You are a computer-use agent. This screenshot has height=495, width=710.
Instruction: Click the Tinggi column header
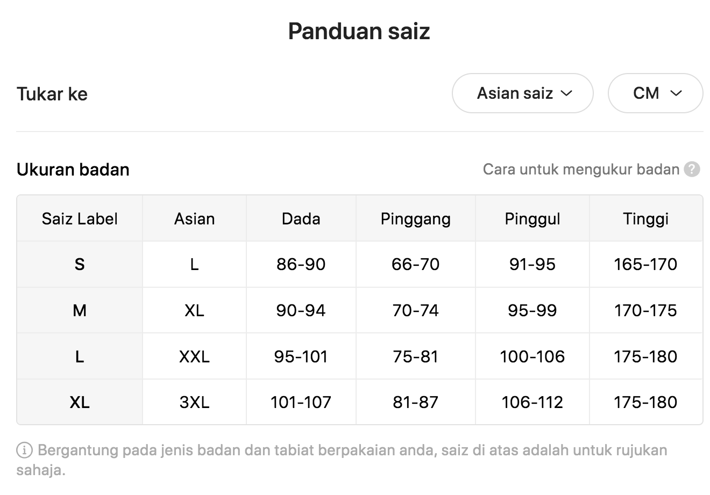coord(645,219)
